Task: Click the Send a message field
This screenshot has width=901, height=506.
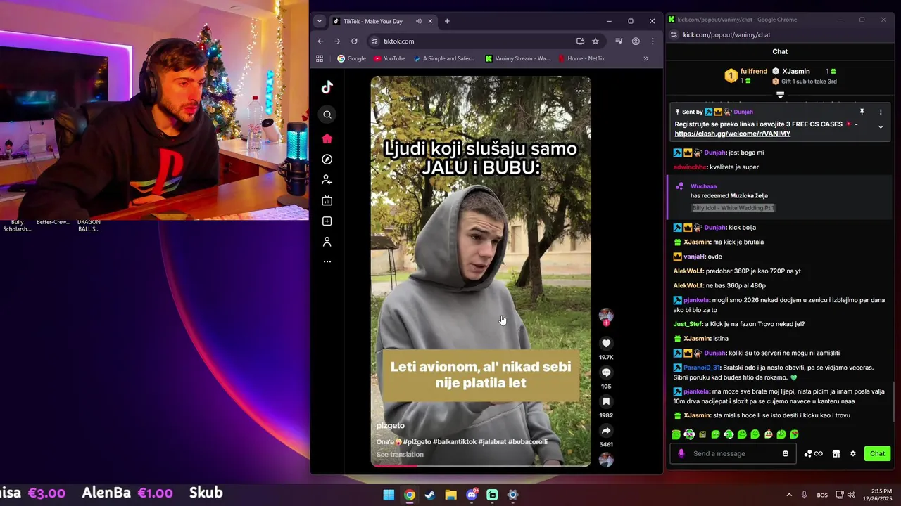Action: pos(732,453)
